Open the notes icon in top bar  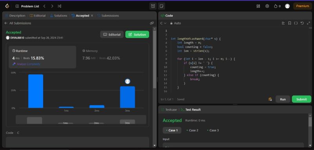pos(161,6)
